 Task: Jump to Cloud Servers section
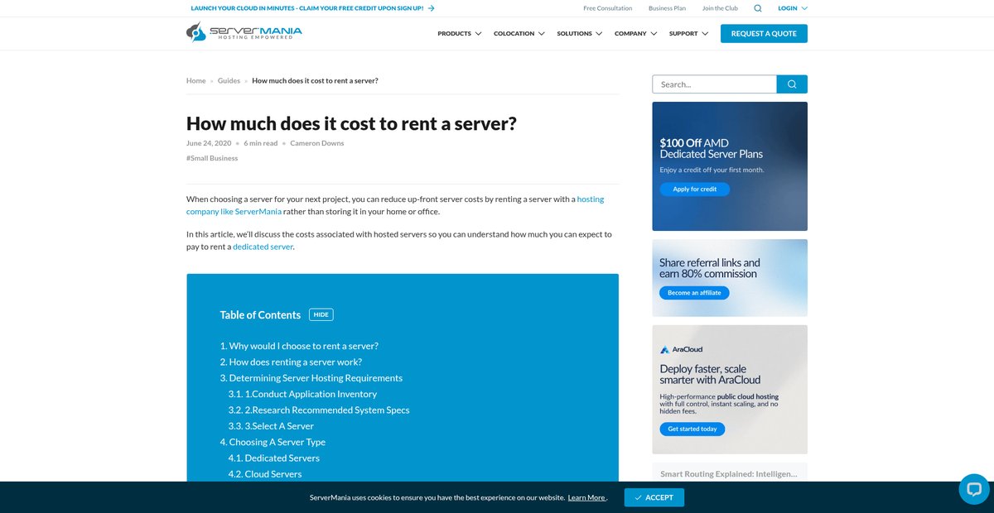point(265,474)
